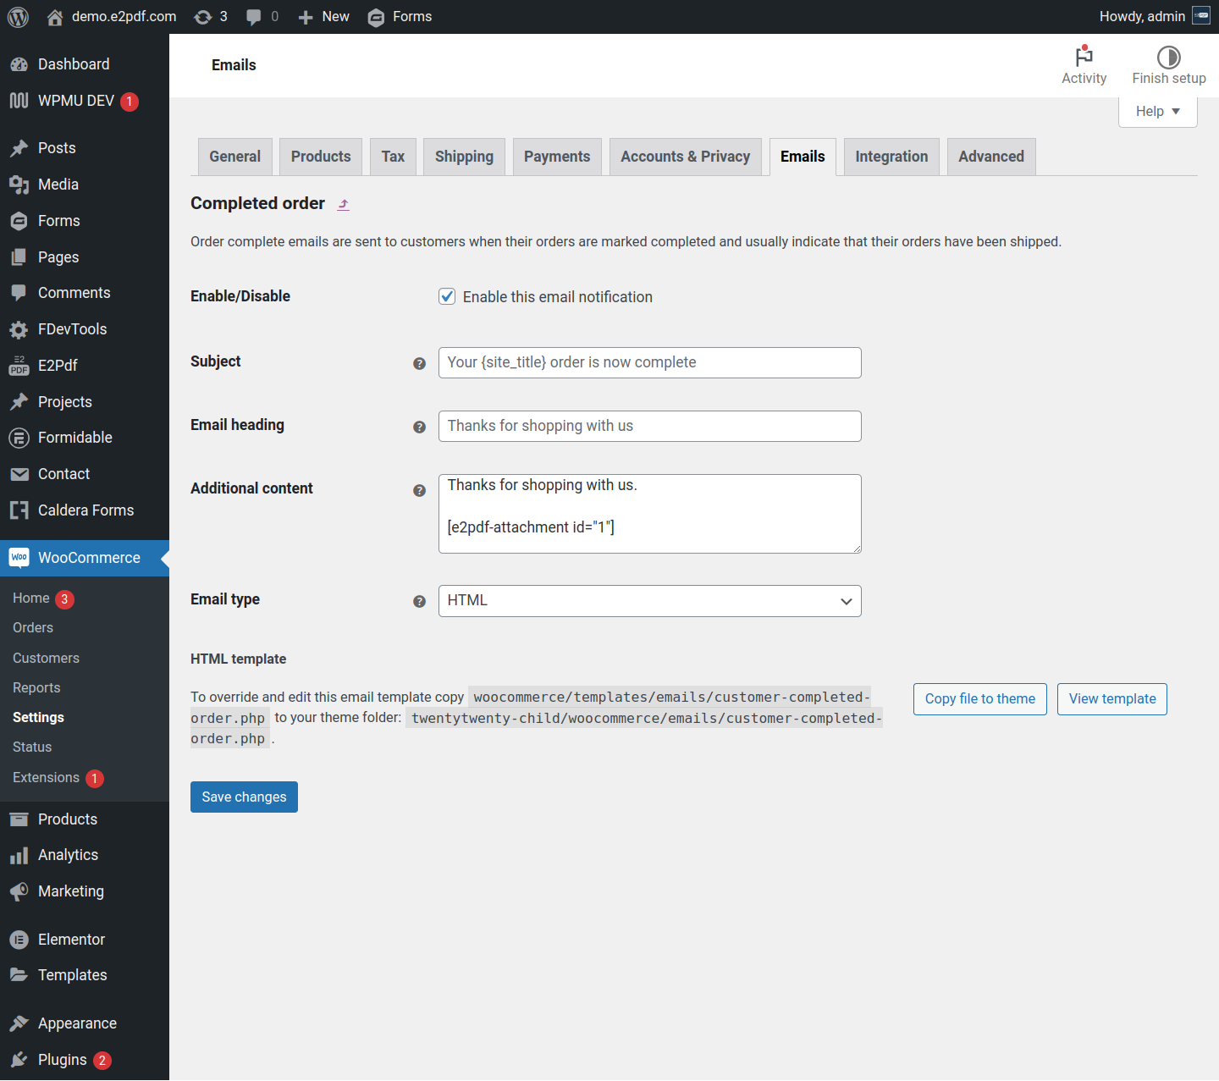1219x1081 pixels.
Task: Click the View template button
Action: point(1111,698)
